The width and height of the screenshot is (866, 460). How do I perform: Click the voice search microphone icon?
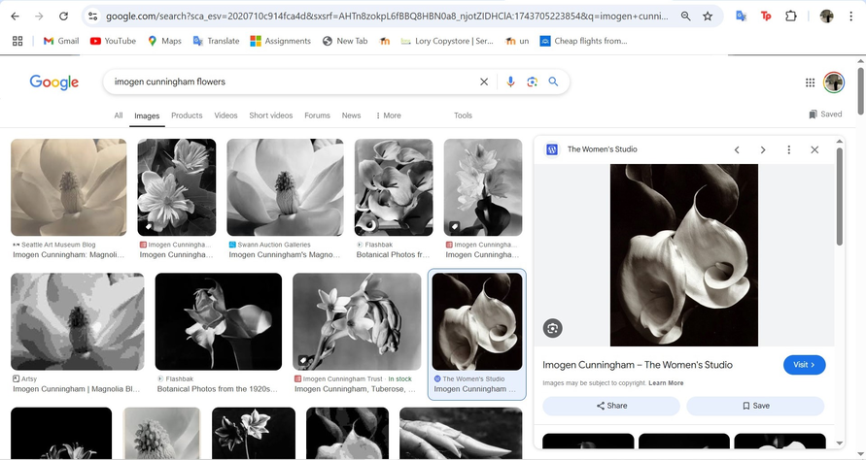point(510,82)
